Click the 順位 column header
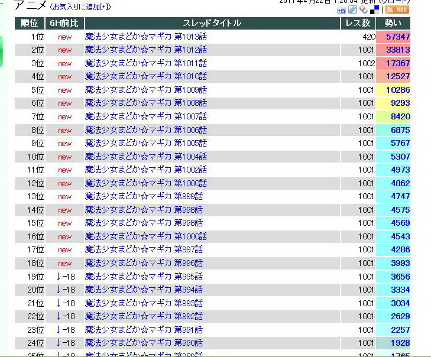This screenshot has height=357, width=431. click(x=29, y=23)
